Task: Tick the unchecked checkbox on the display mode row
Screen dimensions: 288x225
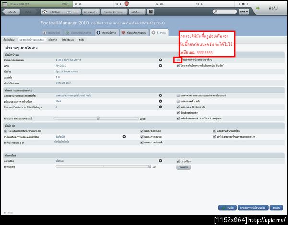Action: tap(178, 60)
